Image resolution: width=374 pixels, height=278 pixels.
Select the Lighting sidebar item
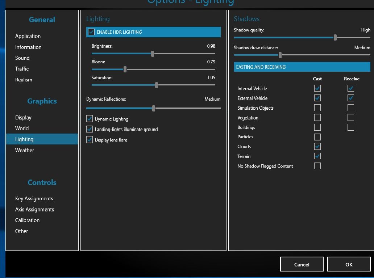tap(42, 139)
